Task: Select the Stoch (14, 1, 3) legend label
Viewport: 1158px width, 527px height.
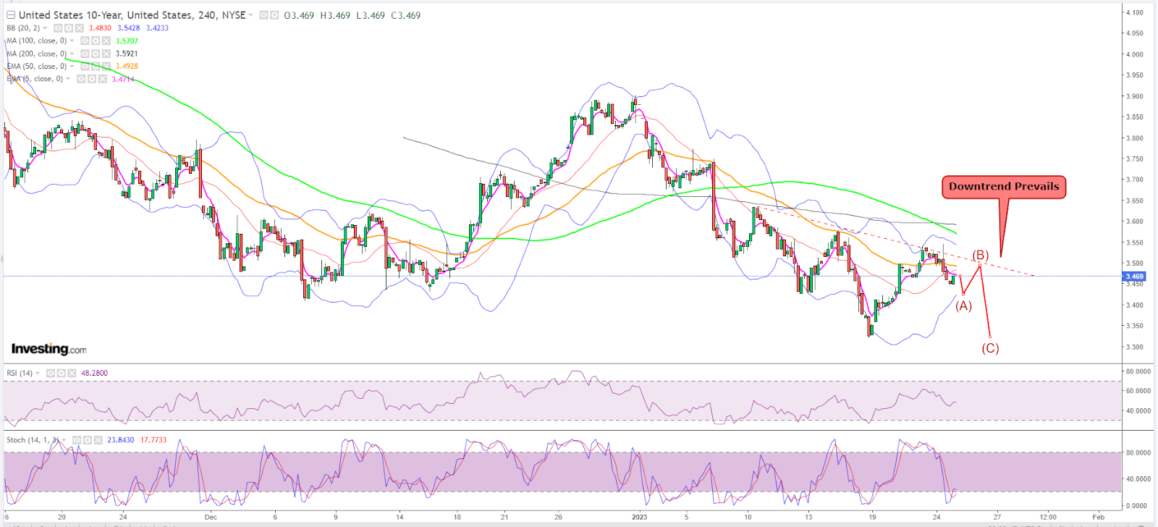Action: 33,440
